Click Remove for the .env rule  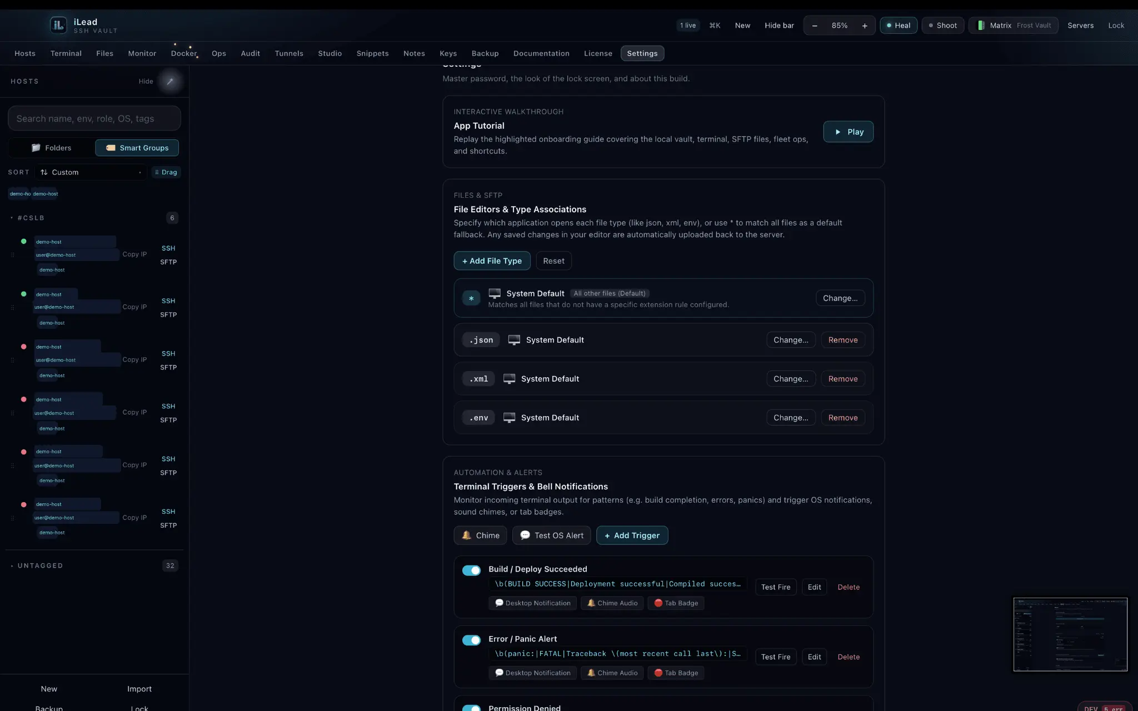(x=843, y=418)
